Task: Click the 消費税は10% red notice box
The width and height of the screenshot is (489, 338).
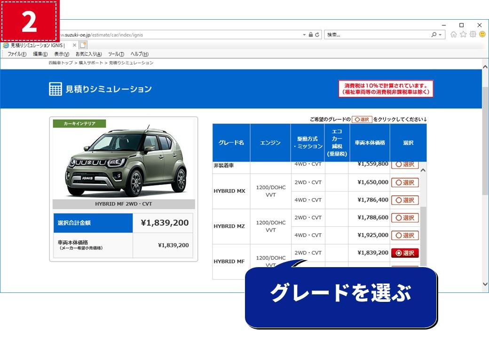Action: tap(386, 89)
